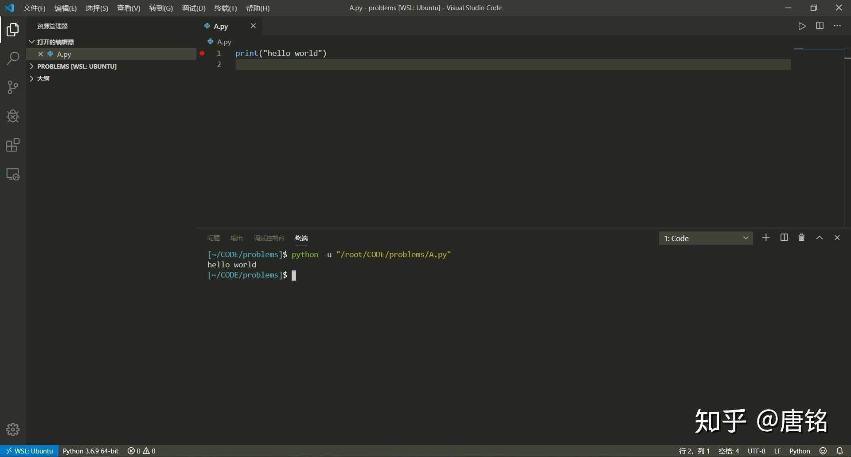Click the resource manager (资源管理器) header
Viewport: 851px width, 457px height.
(52, 26)
